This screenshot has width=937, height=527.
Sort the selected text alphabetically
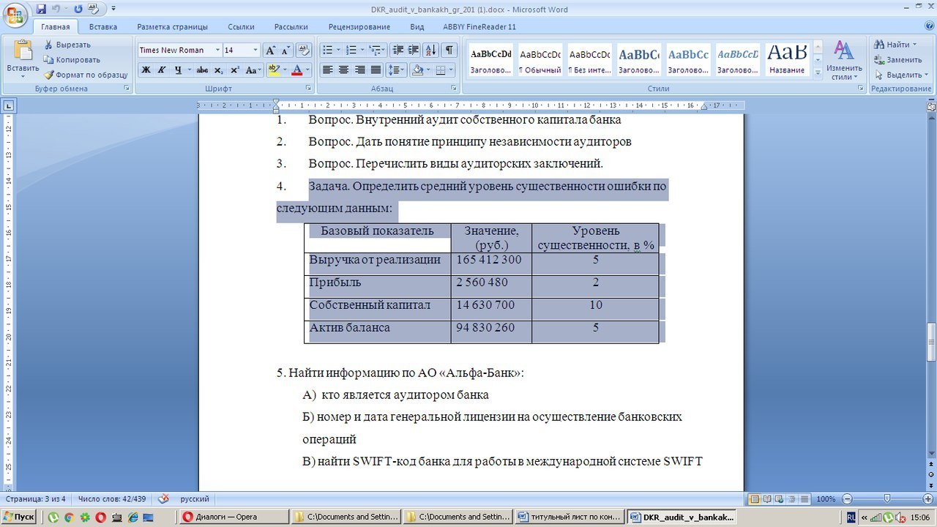point(431,51)
